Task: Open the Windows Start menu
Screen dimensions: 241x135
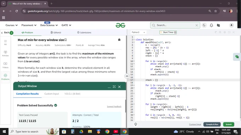Action: [4, 131]
